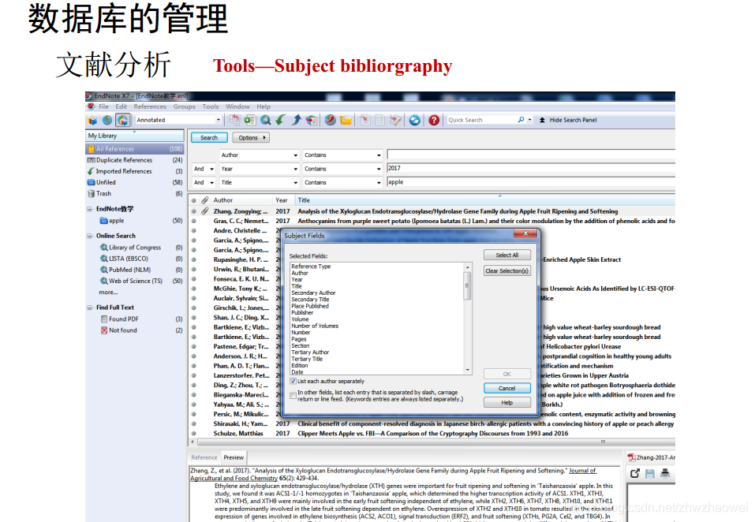Select Integrated Library and Online Search mode
Screen dimensions: 755x522
pos(123,121)
